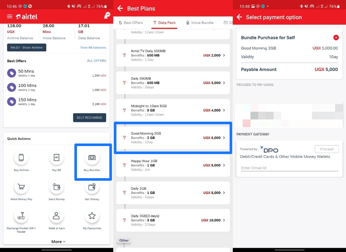Open Happy Hour 1GB plan chevron
346x252 pixels.
[224, 165]
